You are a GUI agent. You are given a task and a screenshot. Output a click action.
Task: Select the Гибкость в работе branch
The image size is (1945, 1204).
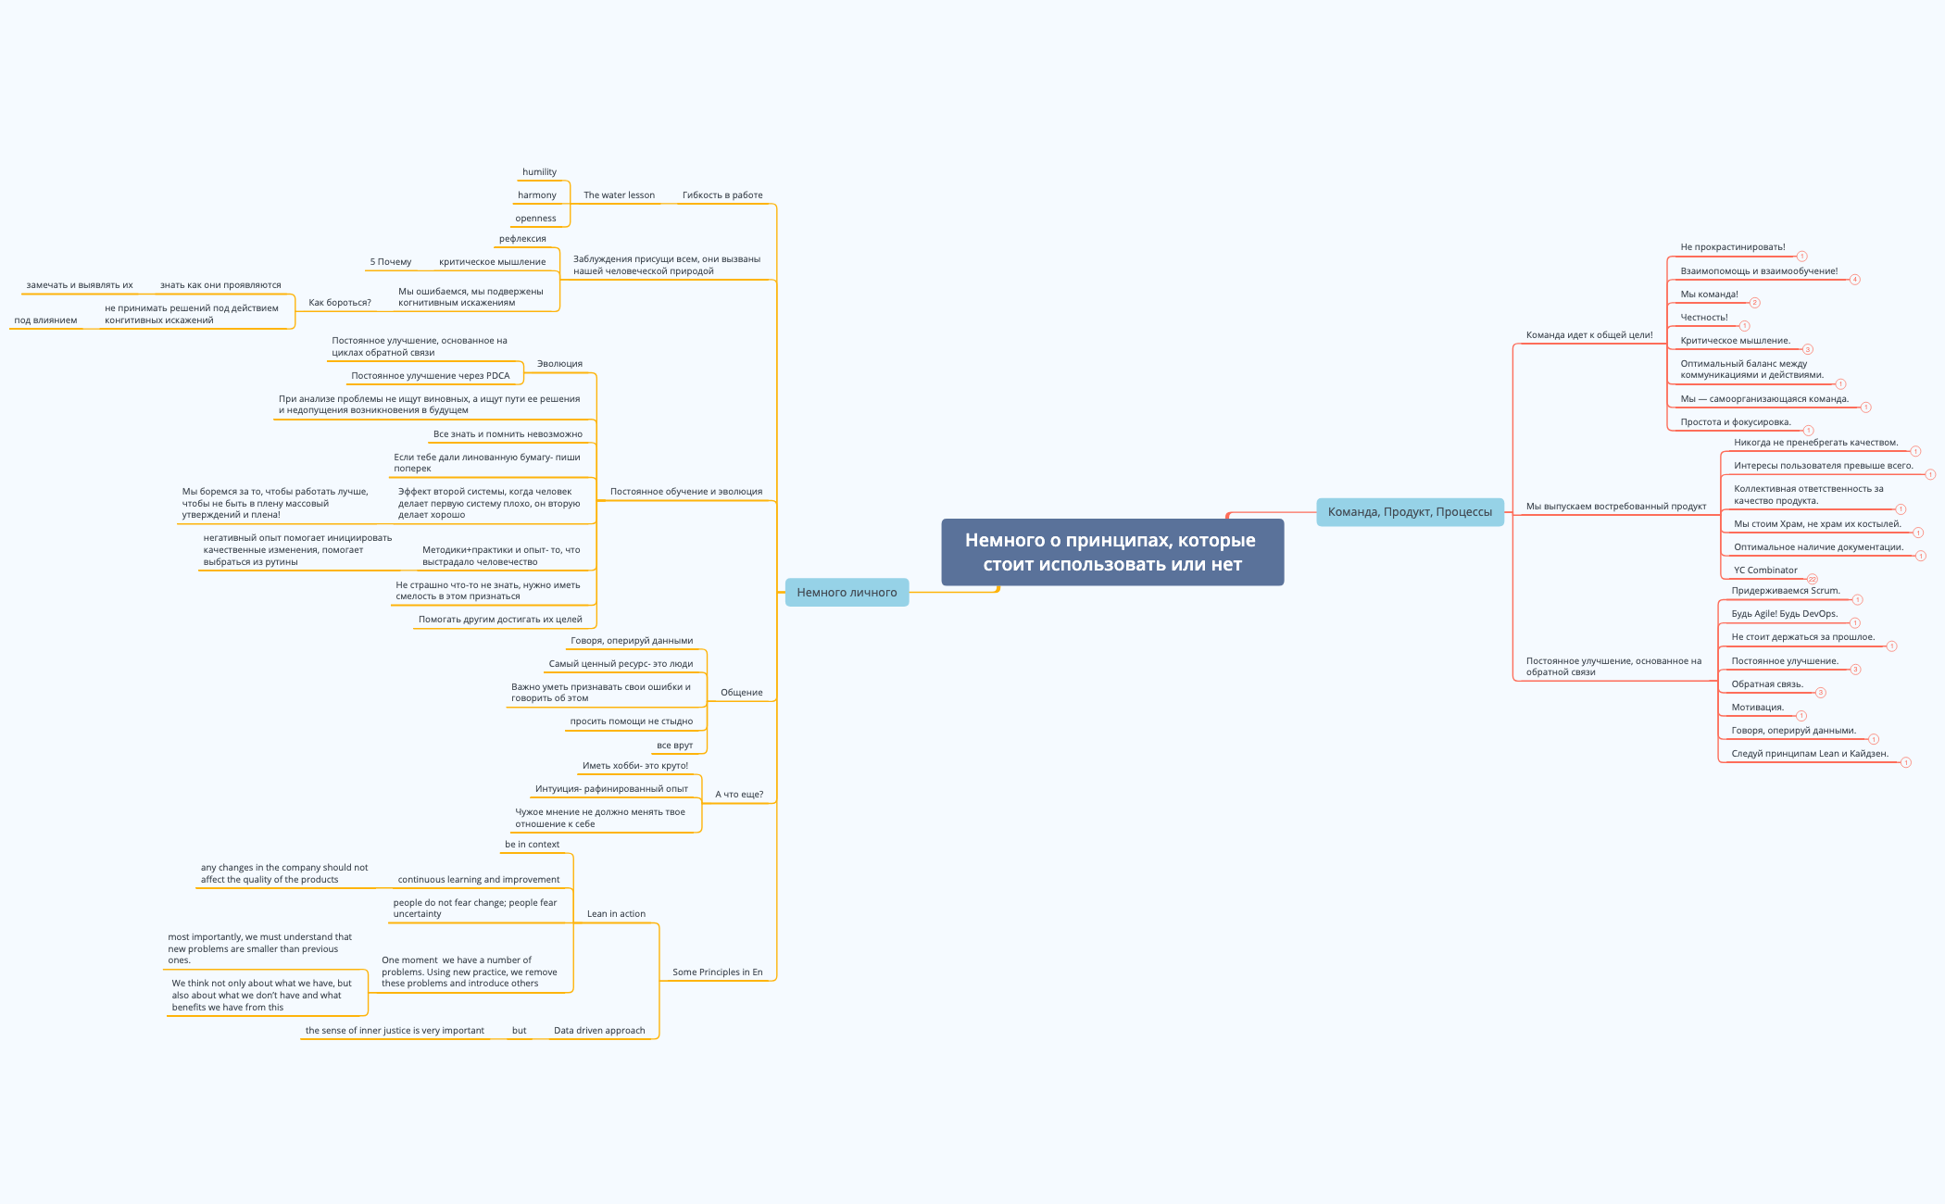(x=722, y=194)
